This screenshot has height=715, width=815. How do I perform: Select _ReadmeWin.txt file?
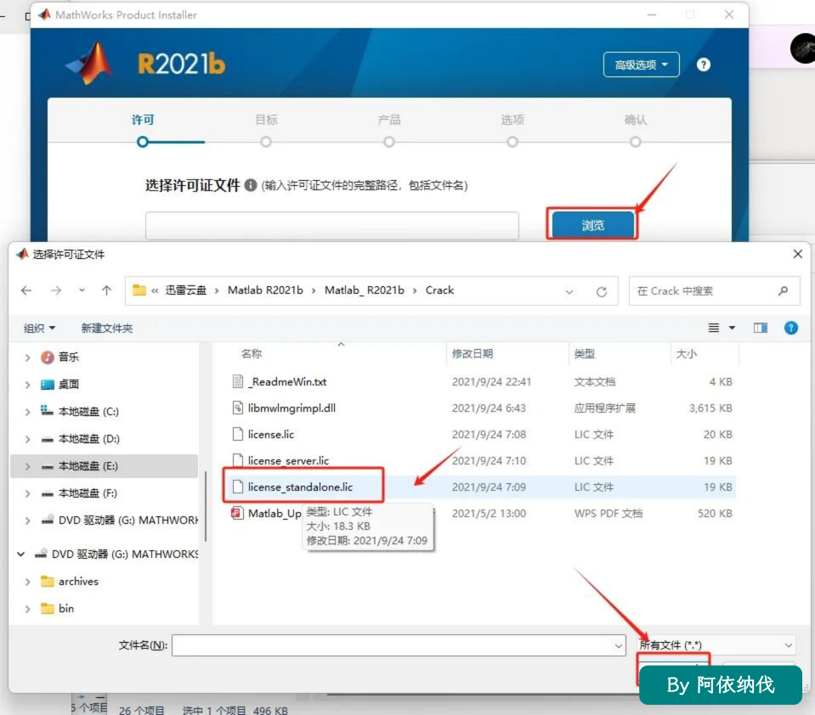click(287, 381)
